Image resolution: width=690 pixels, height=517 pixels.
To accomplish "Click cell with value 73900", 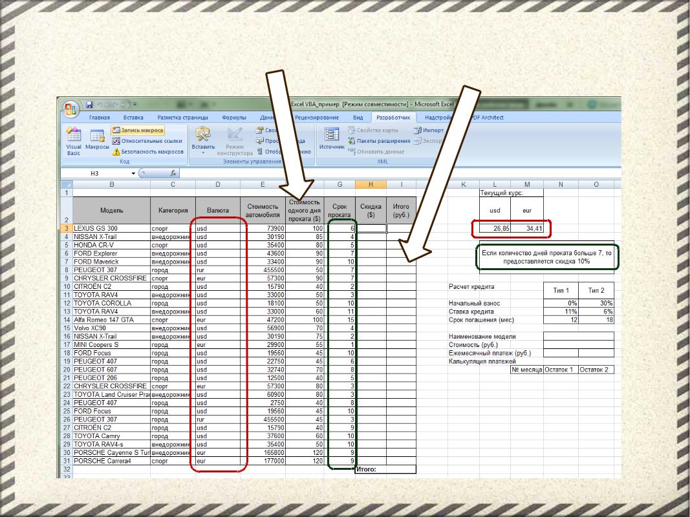I will pos(263,228).
